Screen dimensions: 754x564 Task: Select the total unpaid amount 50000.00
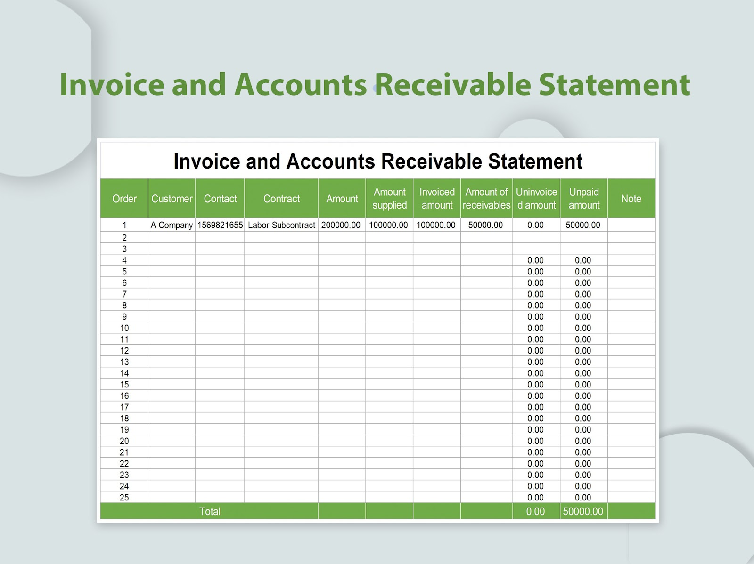click(x=583, y=511)
